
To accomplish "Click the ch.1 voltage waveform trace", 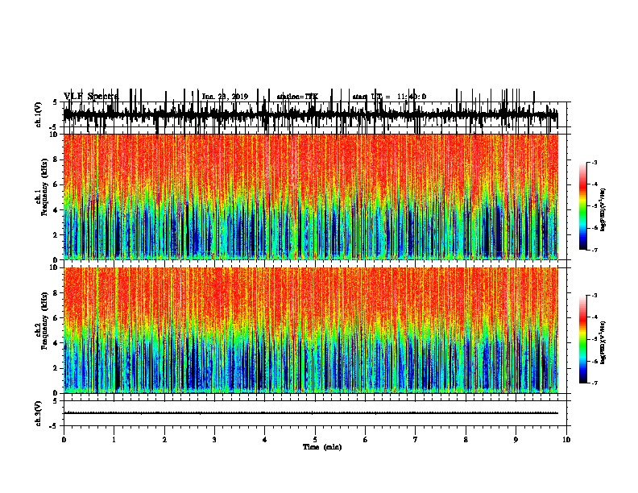I will point(311,114).
